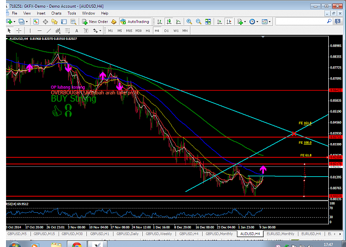This screenshot has width=346, height=247.
Task: Switch chart to bar chart type
Action: (x=159, y=22)
